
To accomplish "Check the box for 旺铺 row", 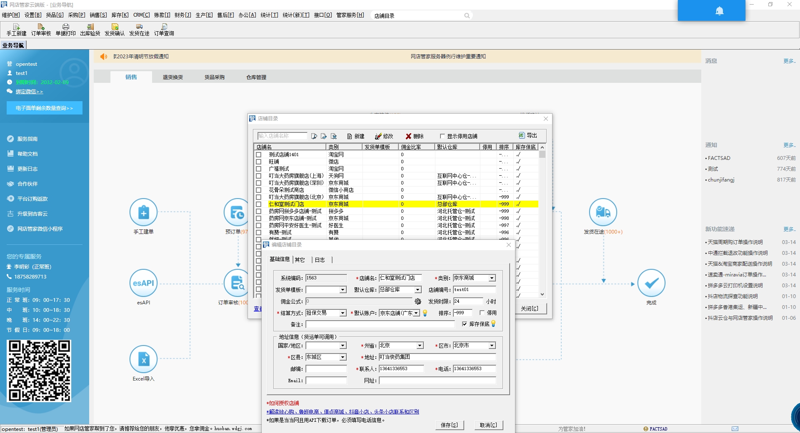I will click(x=258, y=162).
